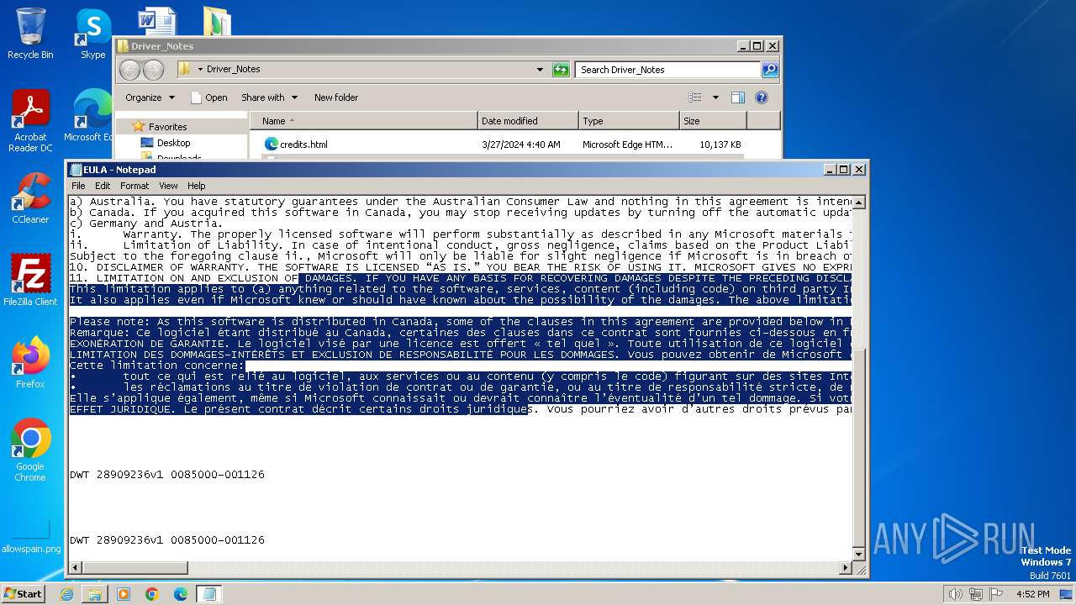Click the Start button

tap(24, 594)
